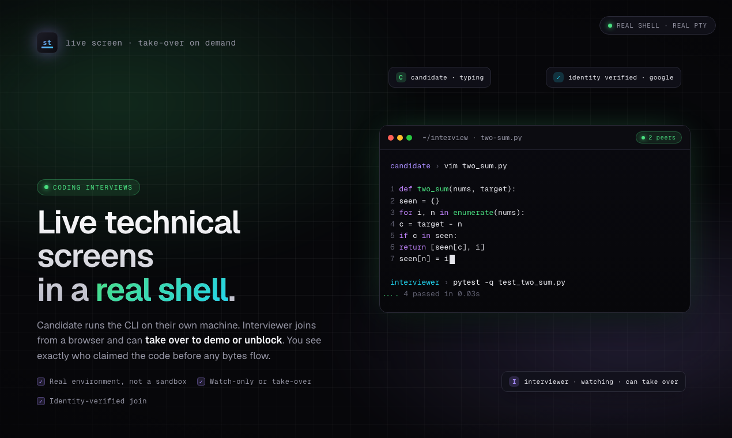Click 'vim two_sum.py' command in terminal
This screenshot has width=732, height=438.
click(476, 166)
